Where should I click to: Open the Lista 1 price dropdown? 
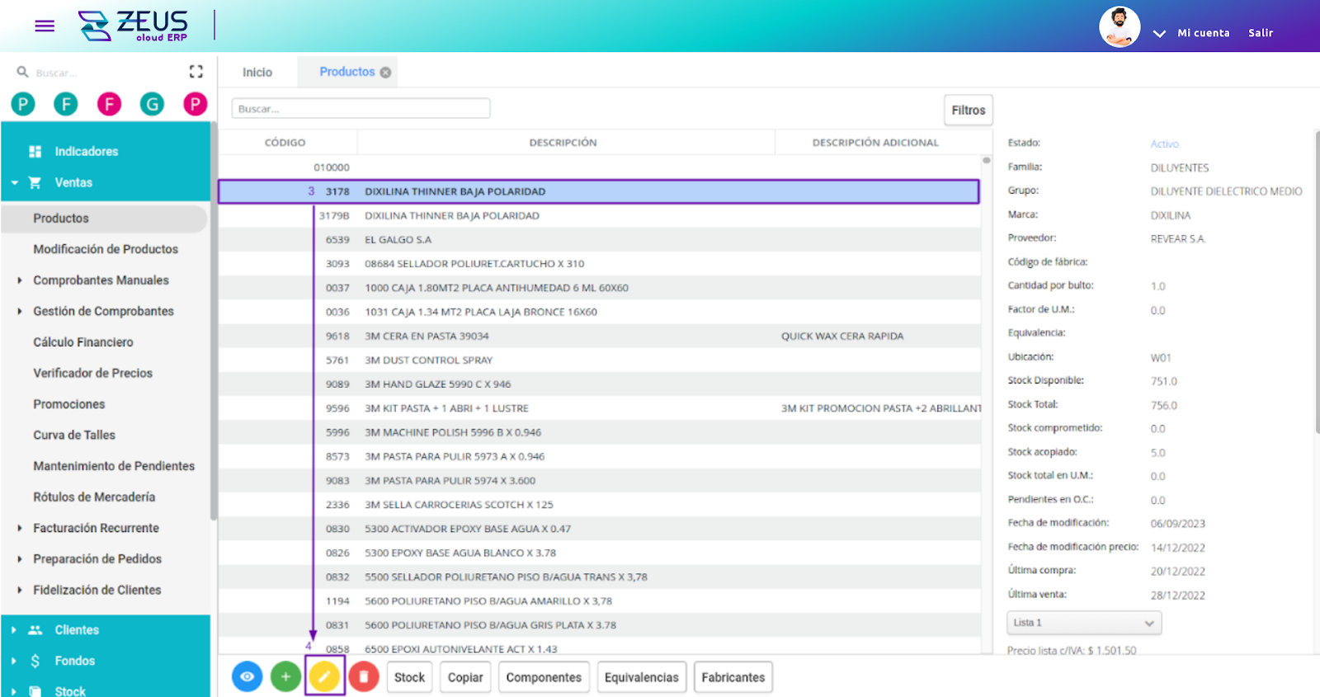pos(1084,623)
